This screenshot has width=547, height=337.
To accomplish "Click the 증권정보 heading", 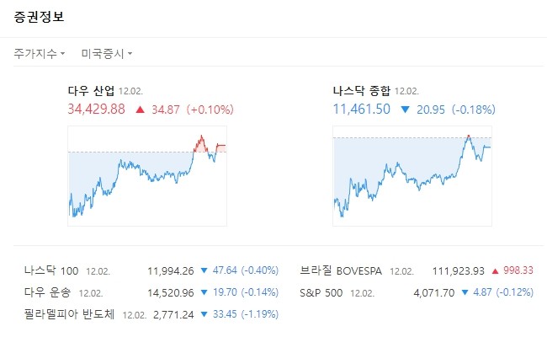I will [x=38, y=17].
